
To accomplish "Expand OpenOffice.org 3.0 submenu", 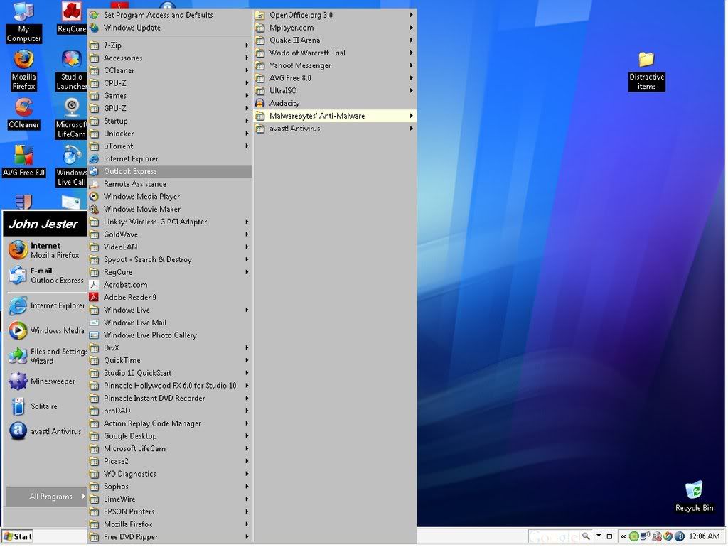I will tap(335, 15).
